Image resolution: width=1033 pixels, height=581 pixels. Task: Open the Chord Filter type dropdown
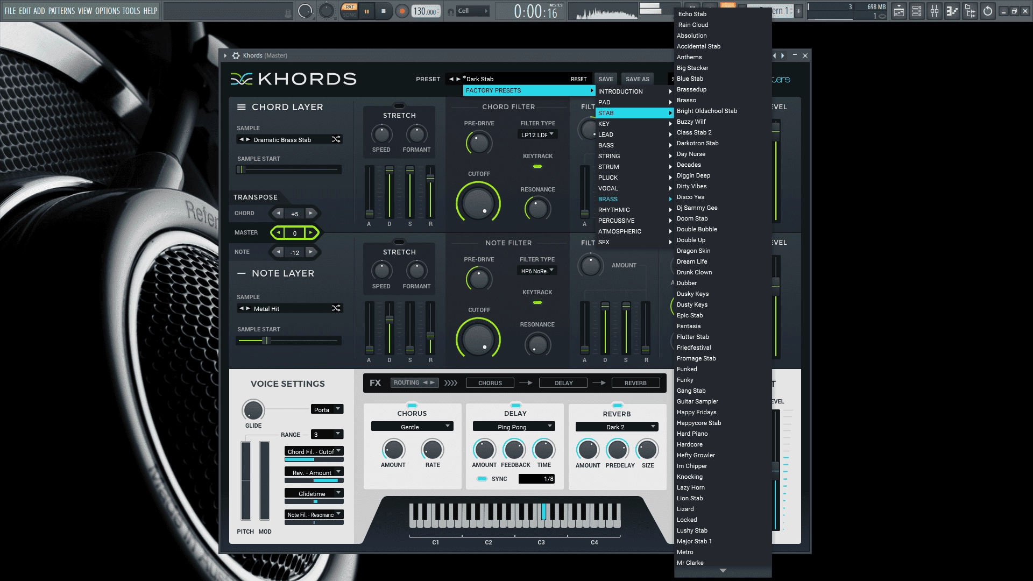[x=537, y=134]
